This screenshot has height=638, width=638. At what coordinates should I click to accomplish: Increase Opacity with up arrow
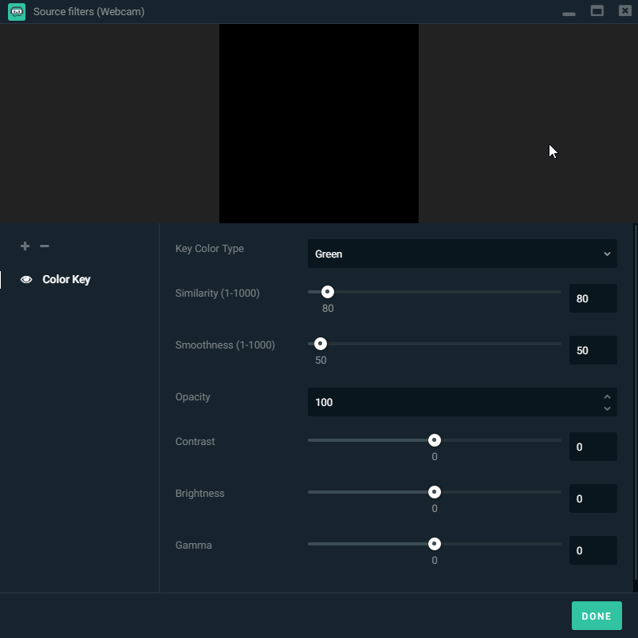(607, 396)
